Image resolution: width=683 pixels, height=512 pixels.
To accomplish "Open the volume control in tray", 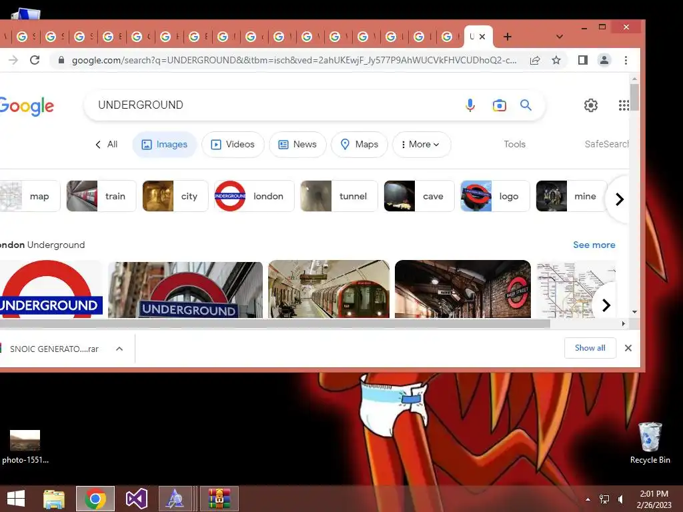I will [x=621, y=499].
